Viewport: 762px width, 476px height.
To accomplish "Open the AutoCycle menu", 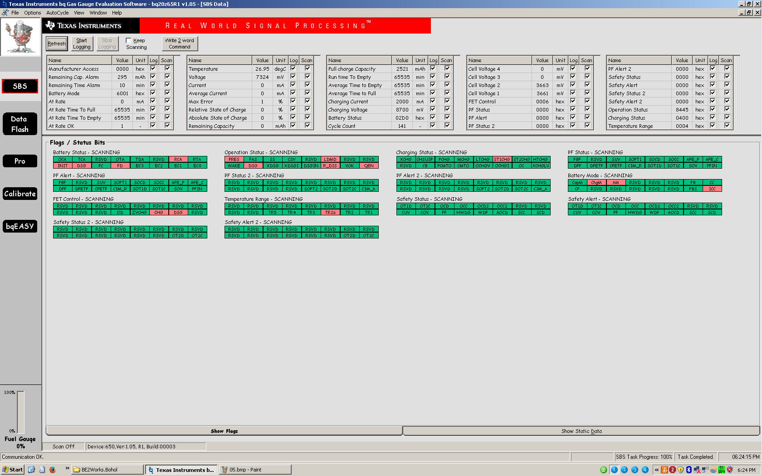I will [x=58, y=13].
